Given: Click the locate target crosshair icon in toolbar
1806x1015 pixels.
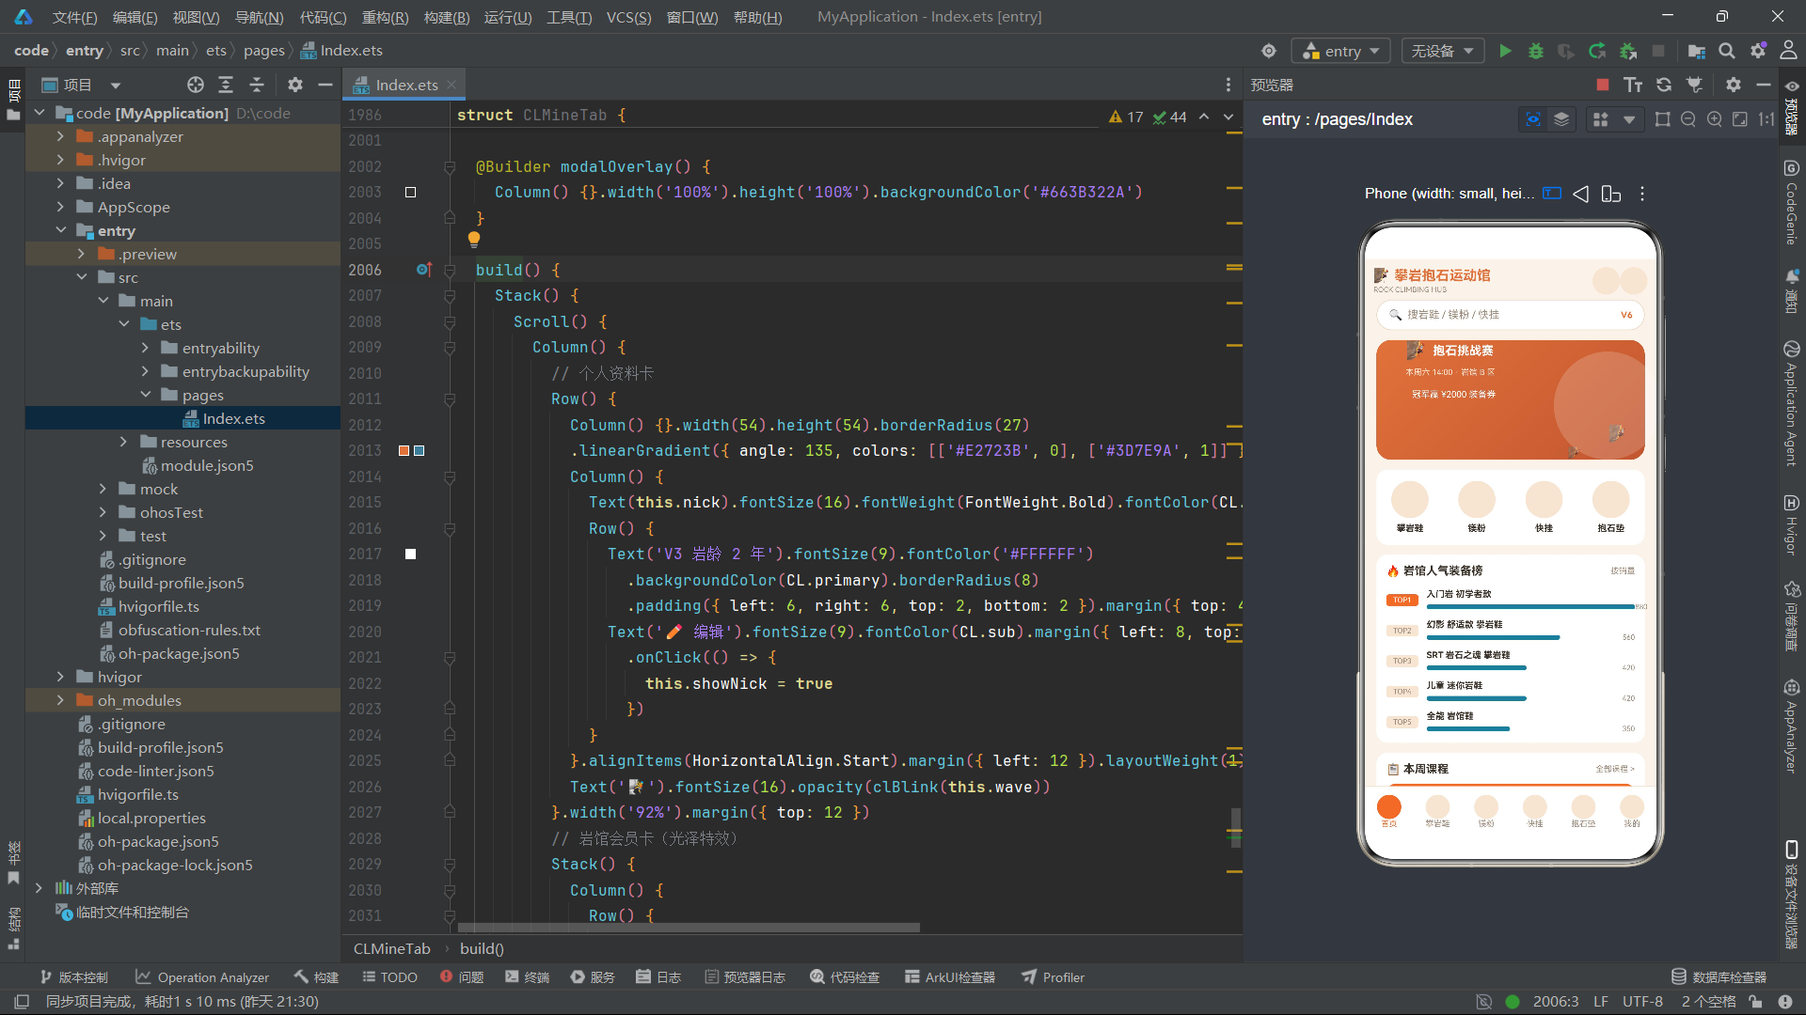Looking at the screenshot, I should (x=1269, y=51).
